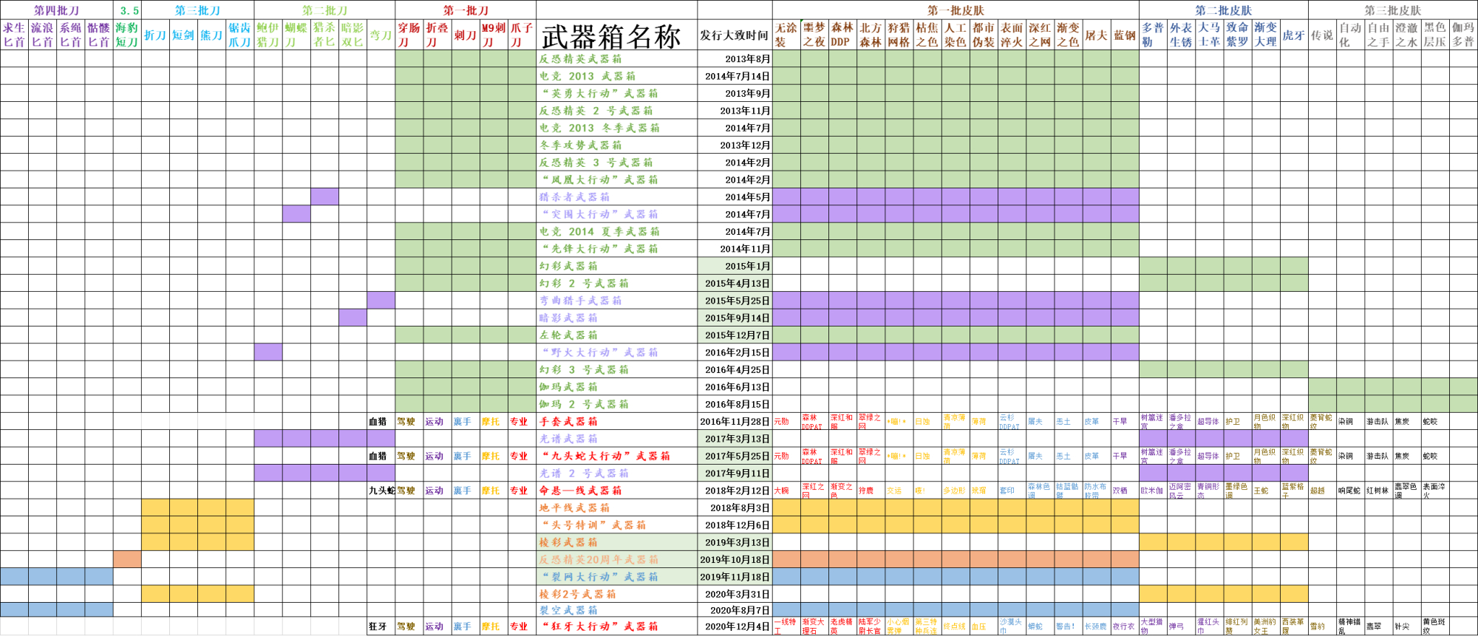Click the 屠夫 skin header

point(1096,35)
